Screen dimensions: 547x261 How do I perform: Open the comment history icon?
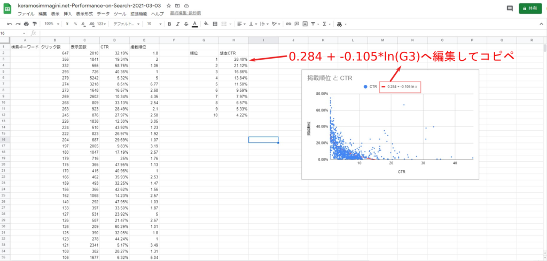click(x=510, y=9)
